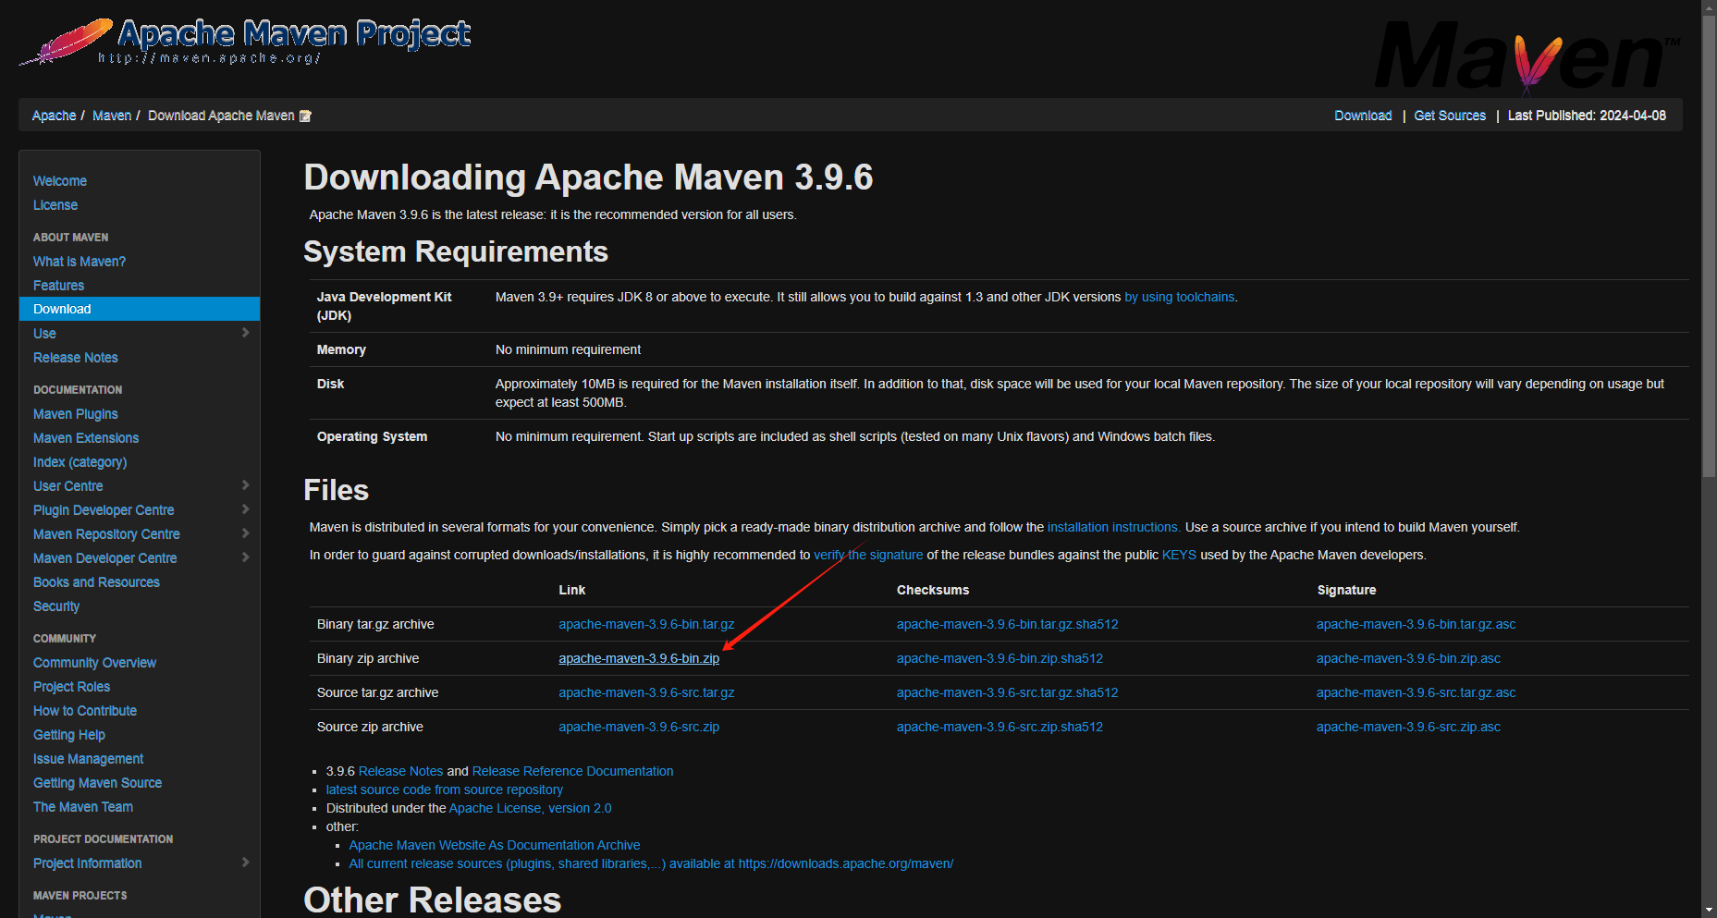This screenshot has width=1717, height=918.
Task: Expand the Use submenu chevron
Action: (x=245, y=333)
